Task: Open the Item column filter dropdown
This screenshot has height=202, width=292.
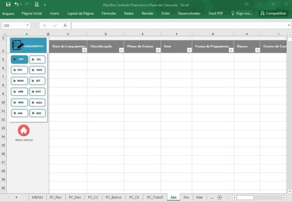Action: 189,50
